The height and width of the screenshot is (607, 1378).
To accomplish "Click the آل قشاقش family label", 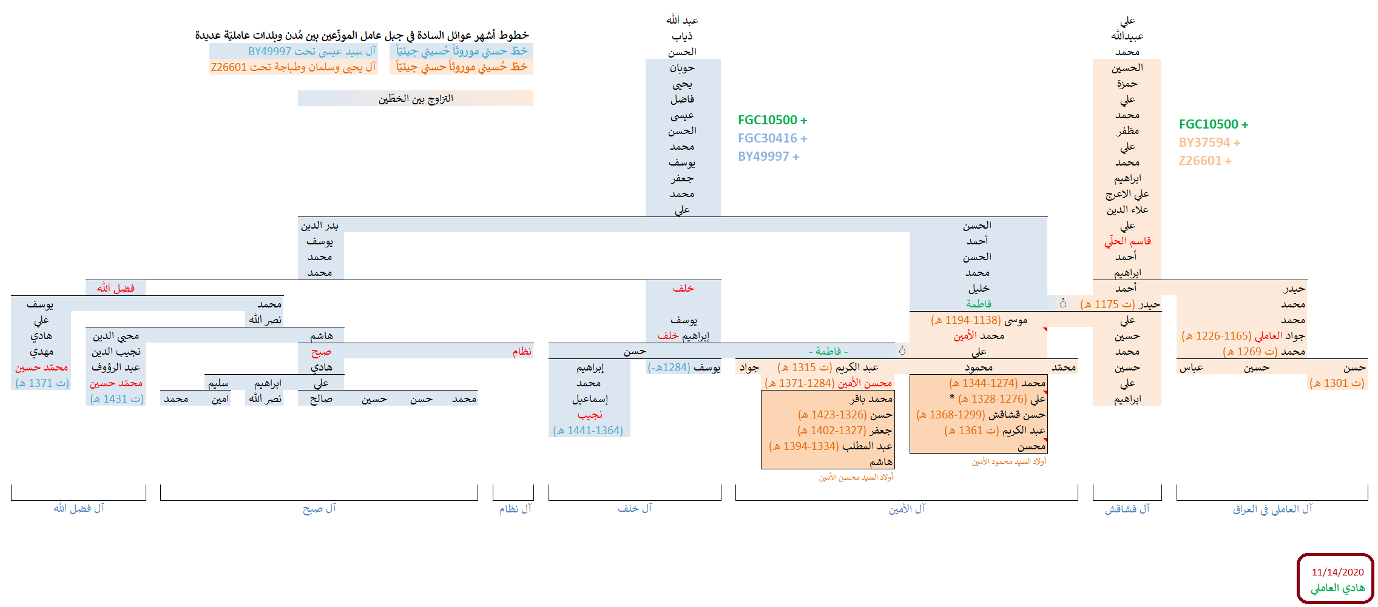I will tap(1127, 509).
